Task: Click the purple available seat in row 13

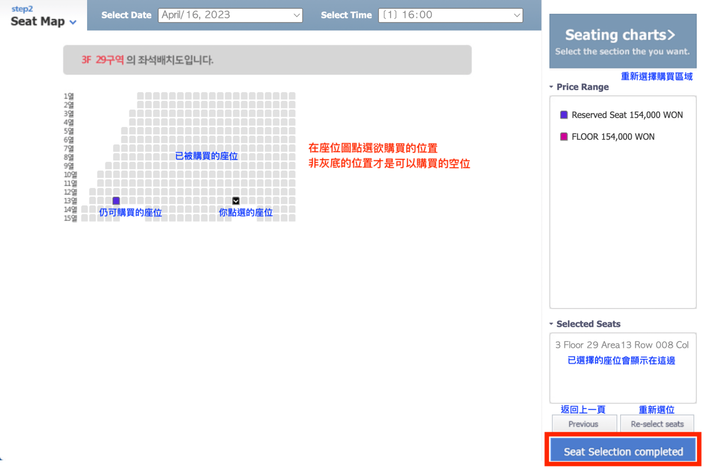Action: [x=116, y=201]
